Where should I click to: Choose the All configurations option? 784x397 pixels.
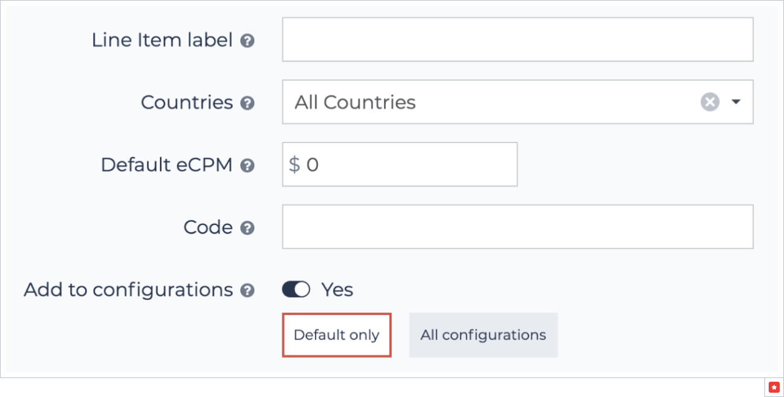point(483,335)
